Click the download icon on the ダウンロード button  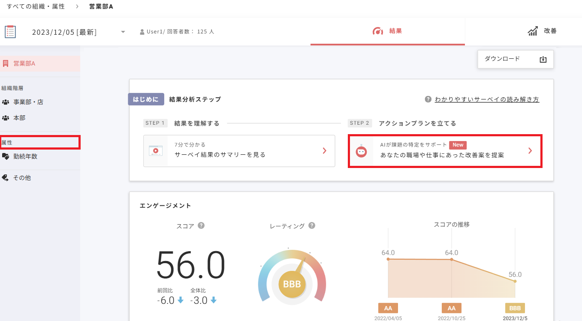(x=543, y=59)
